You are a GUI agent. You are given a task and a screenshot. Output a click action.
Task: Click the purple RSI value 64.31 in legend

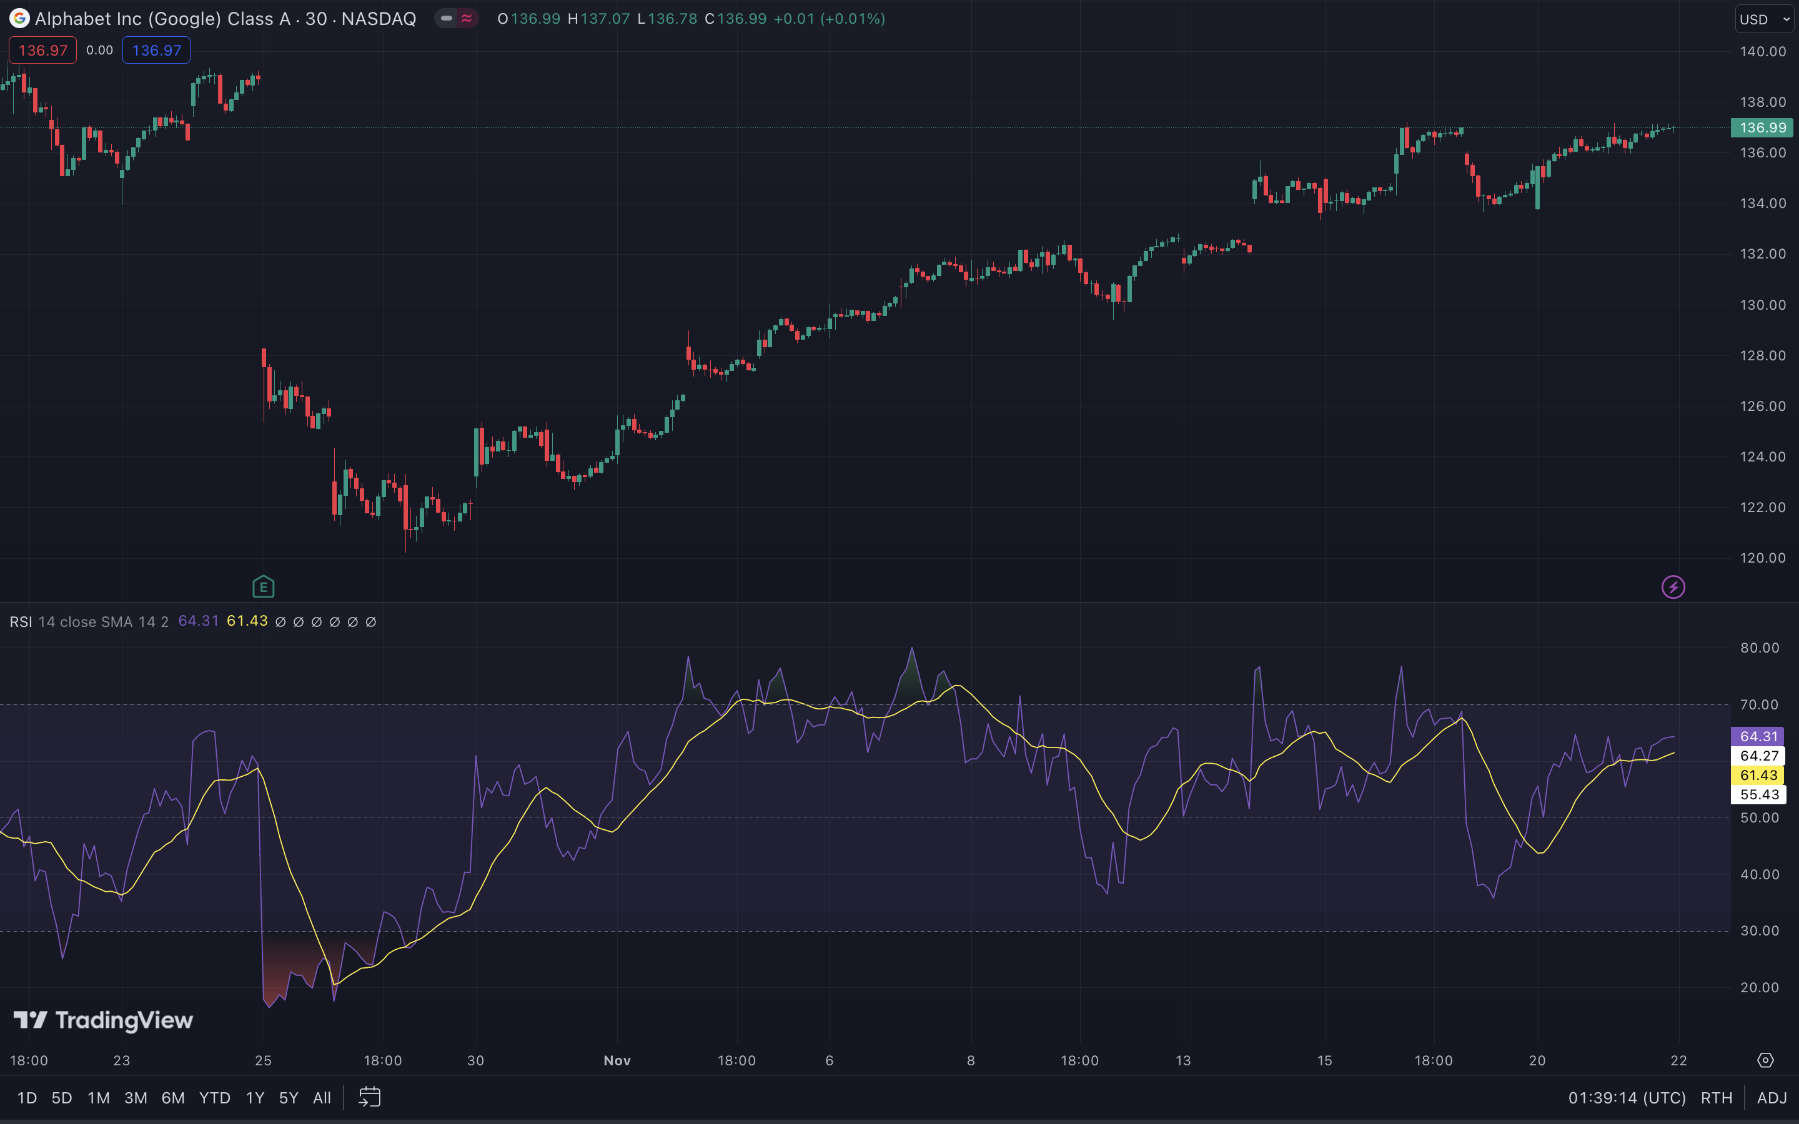(199, 621)
